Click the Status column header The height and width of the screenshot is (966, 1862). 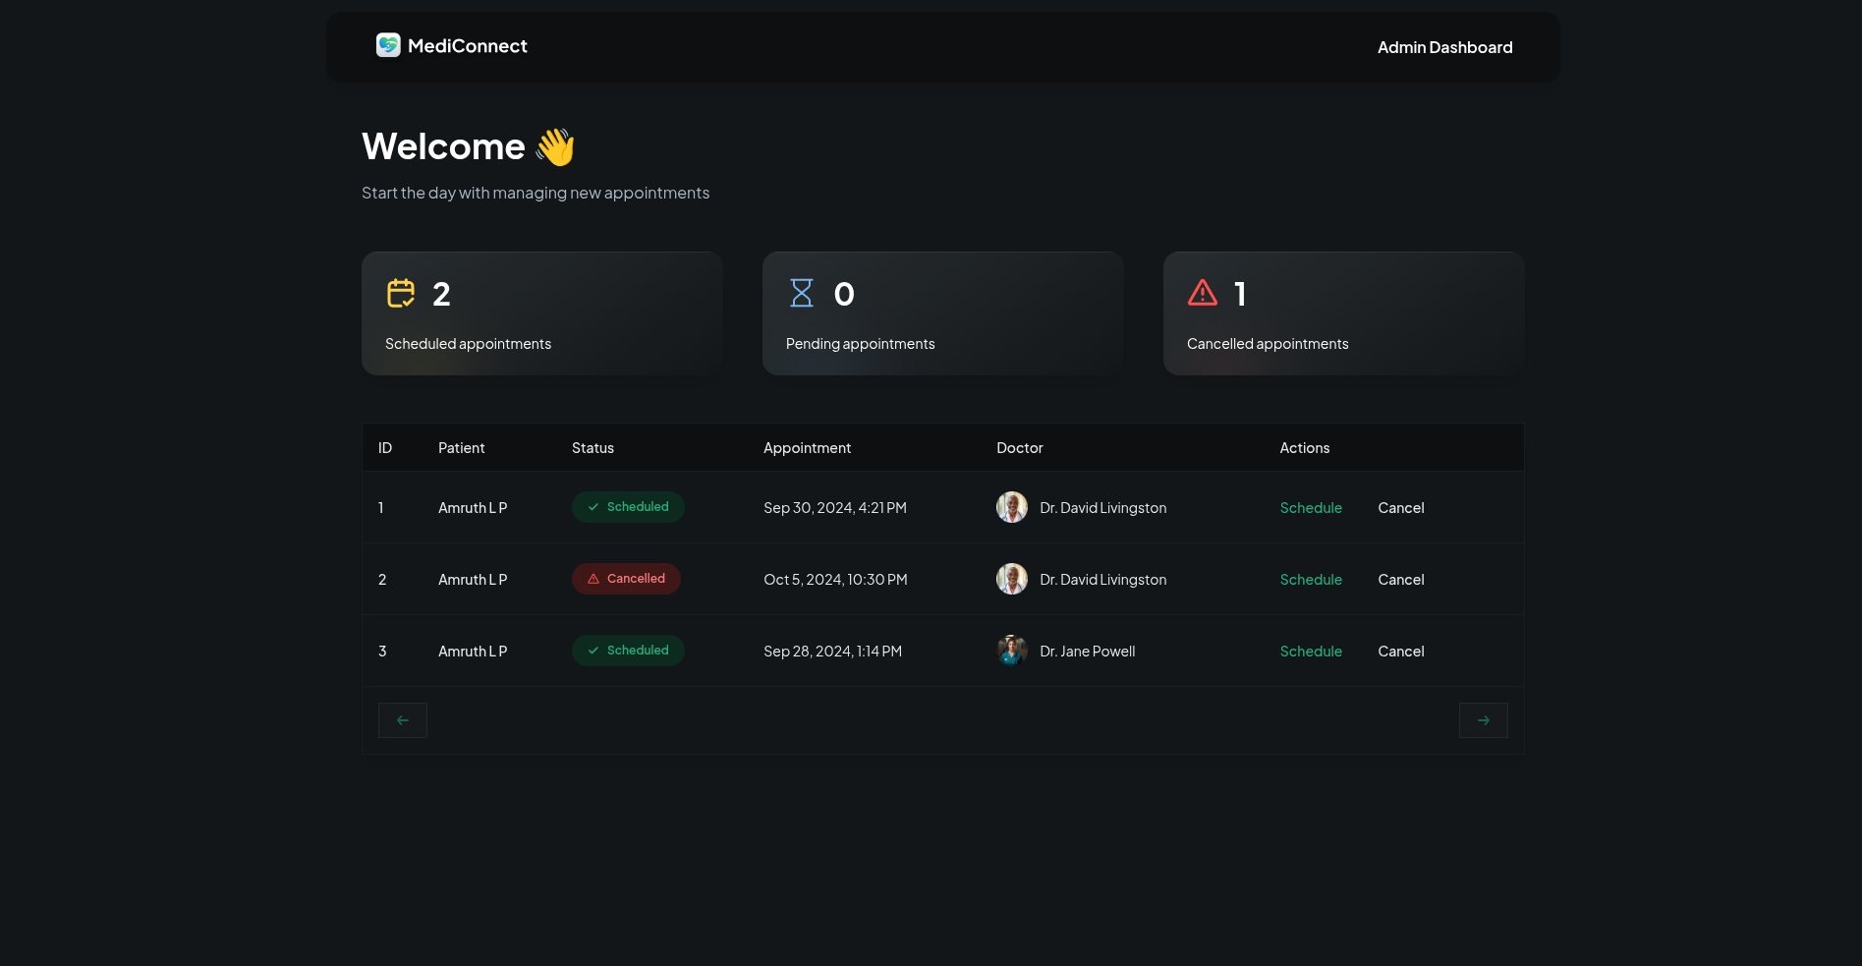592,448
